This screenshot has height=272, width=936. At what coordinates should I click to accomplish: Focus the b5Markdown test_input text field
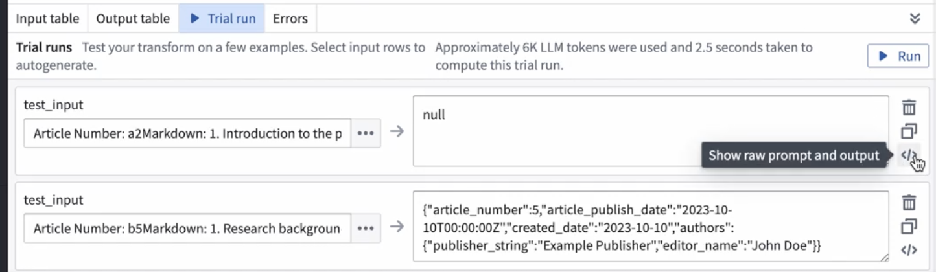tap(187, 228)
